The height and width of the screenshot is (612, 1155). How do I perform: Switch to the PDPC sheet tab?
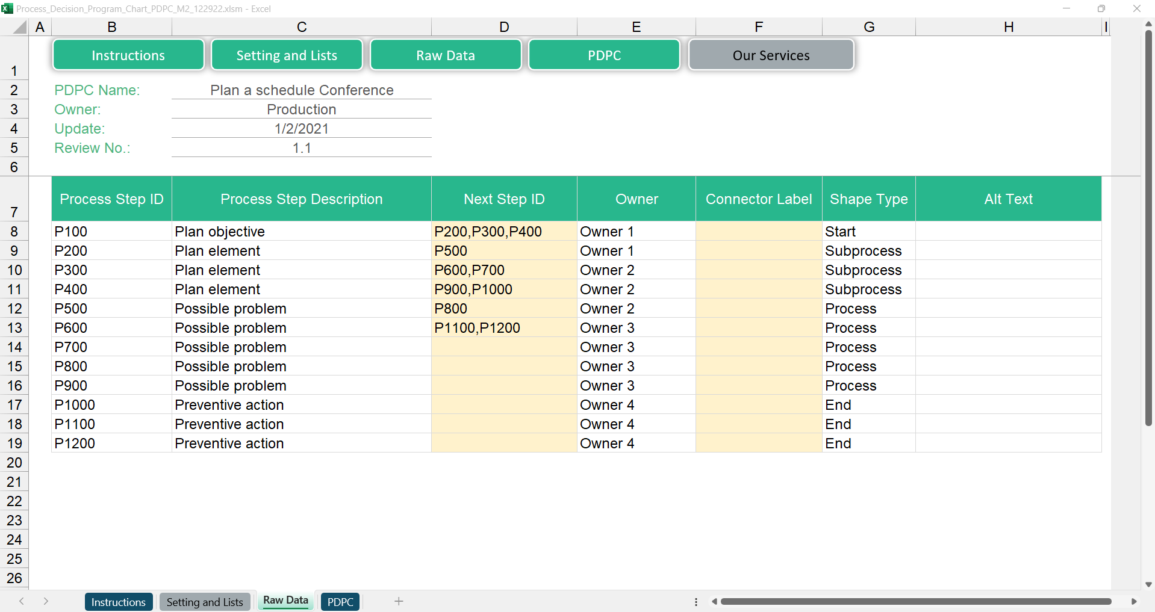[x=340, y=602]
